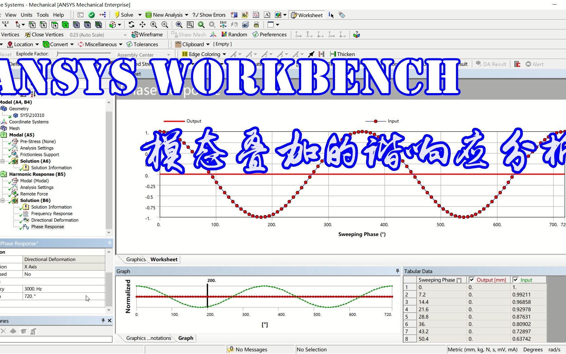Screen dimensions: 566x354
Task: Open the Solve dropdown arrow
Action: [140, 15]
